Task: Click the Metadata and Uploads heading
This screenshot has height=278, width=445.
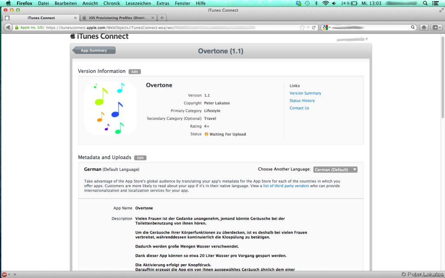Action: point(104,157)
